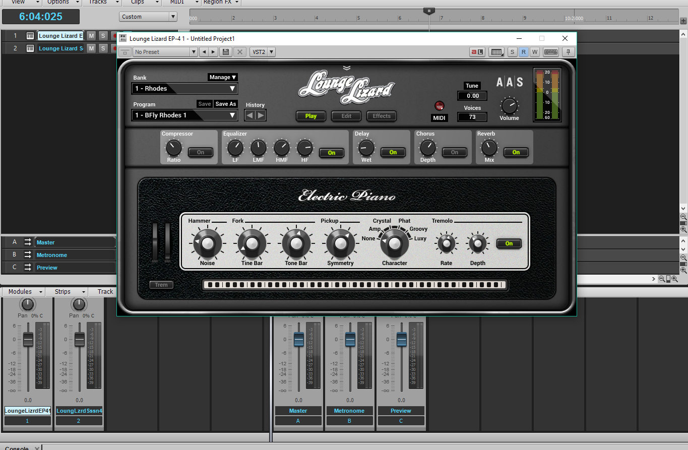Click the History back arrow
The width and height of the screenshot is (688, 450).
[x=250, y=115]
